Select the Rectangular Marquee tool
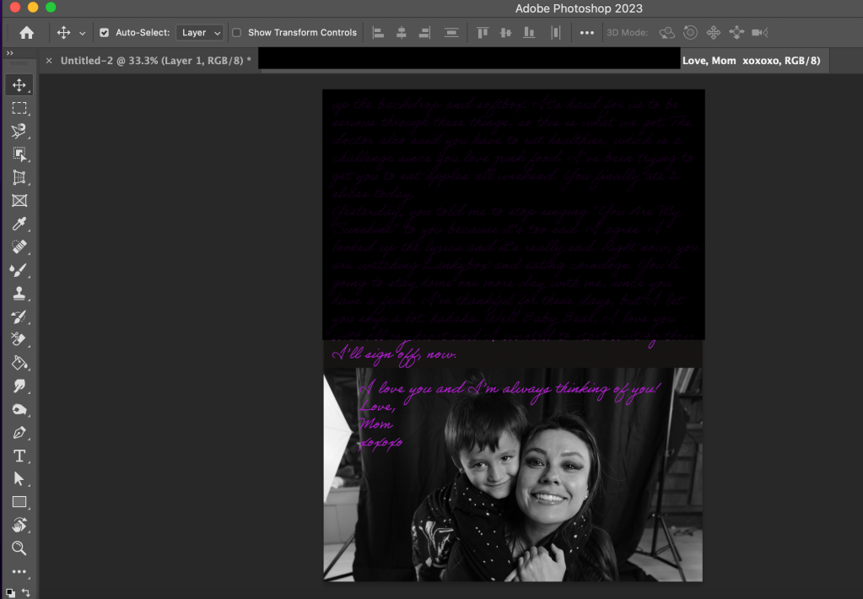Image resolution: width=863 pixels, height=599 pixels. 19,108
